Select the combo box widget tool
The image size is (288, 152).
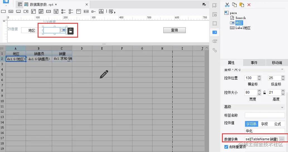pyautogui.click(x=26, y=11)
